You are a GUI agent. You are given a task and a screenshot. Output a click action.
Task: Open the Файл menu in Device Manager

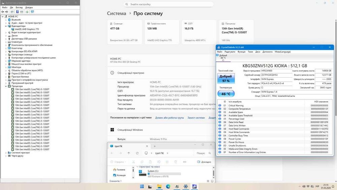pos(4,7)
